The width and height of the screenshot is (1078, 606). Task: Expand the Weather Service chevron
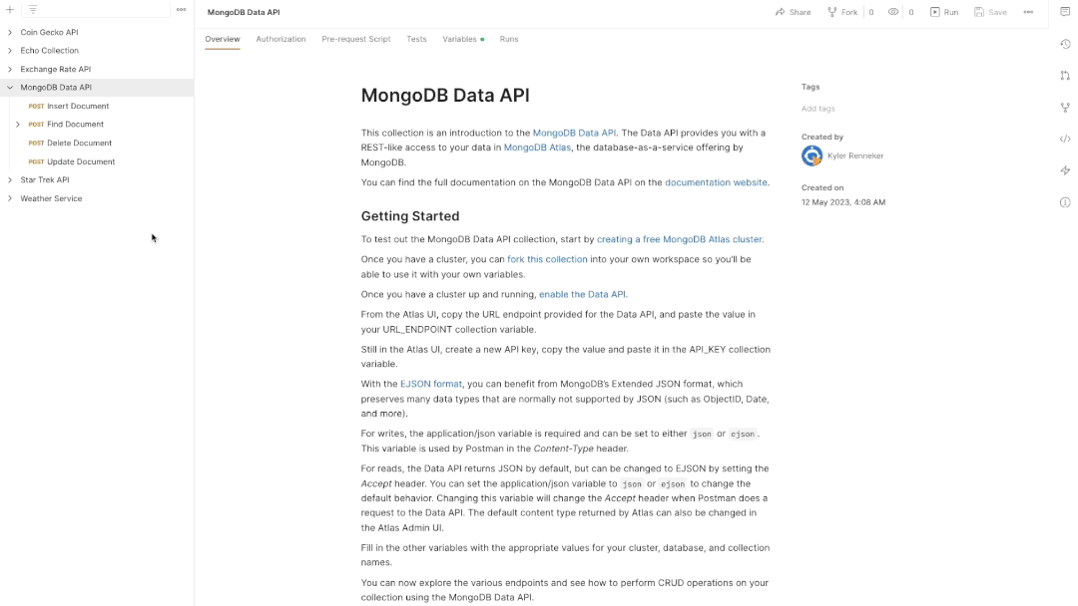pyautogui.click(x=10, y=198)
